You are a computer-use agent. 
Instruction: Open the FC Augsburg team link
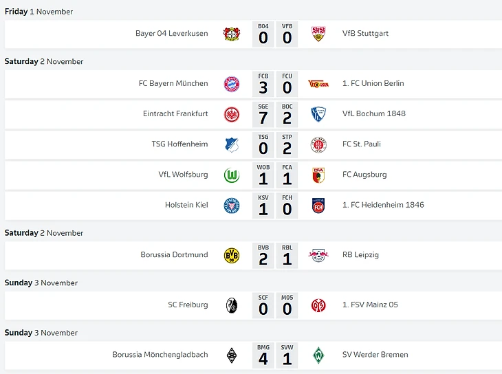(364, 175)
